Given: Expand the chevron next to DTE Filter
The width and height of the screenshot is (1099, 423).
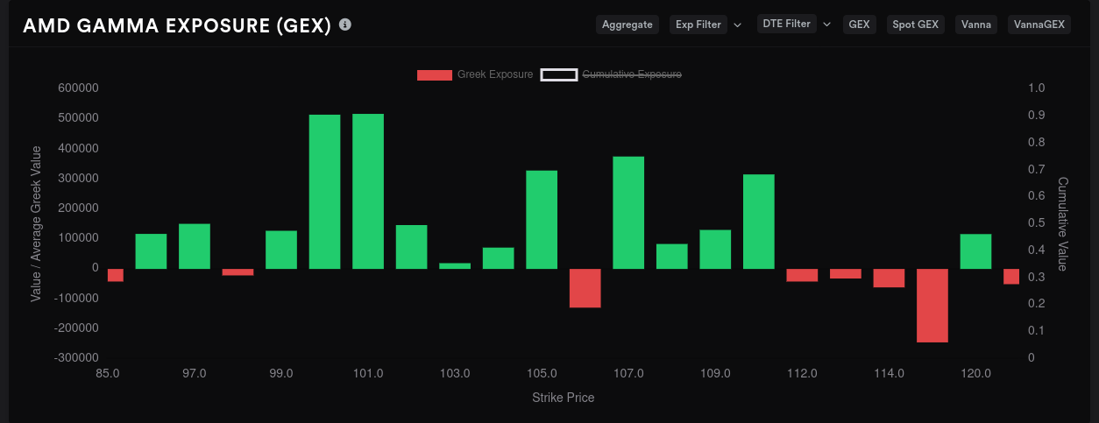Looking at the screenshot, I should 826,25.
